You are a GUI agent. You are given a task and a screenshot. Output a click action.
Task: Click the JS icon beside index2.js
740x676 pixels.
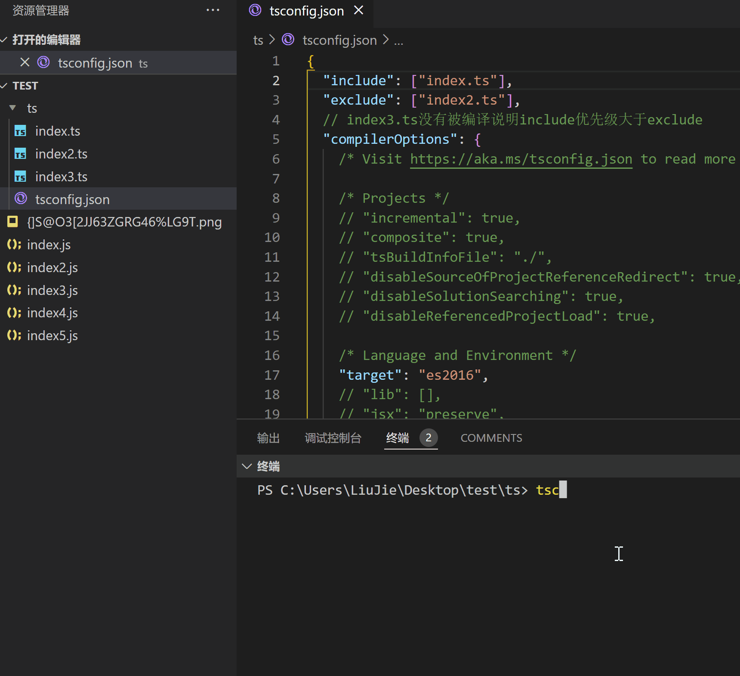(x=14, y=267)
